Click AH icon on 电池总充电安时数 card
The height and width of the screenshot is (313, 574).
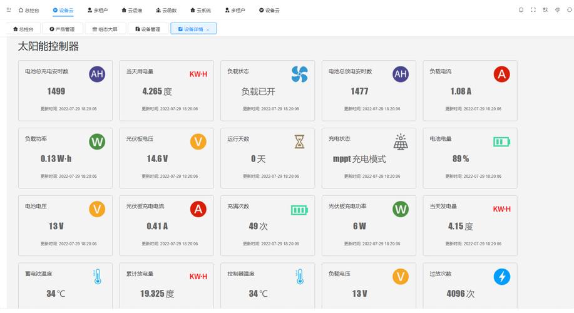pos(97,74)
